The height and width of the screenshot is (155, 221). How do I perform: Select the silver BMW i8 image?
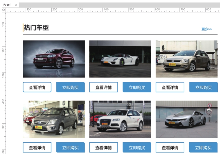(x=187, y=119)
